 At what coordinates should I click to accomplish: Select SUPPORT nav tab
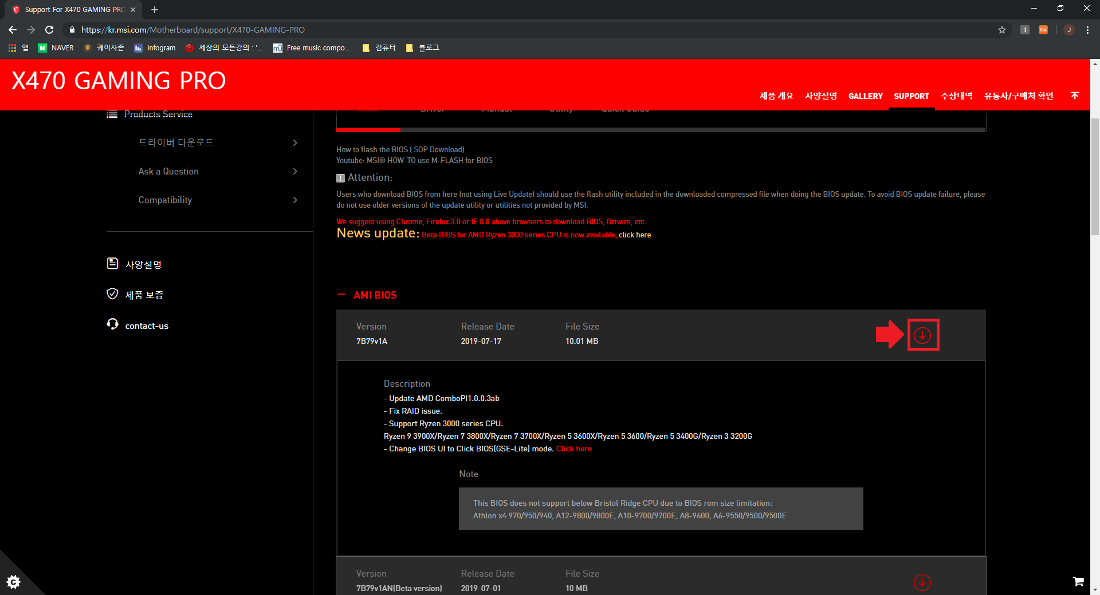pyautogui.click(x=912, y=96)
